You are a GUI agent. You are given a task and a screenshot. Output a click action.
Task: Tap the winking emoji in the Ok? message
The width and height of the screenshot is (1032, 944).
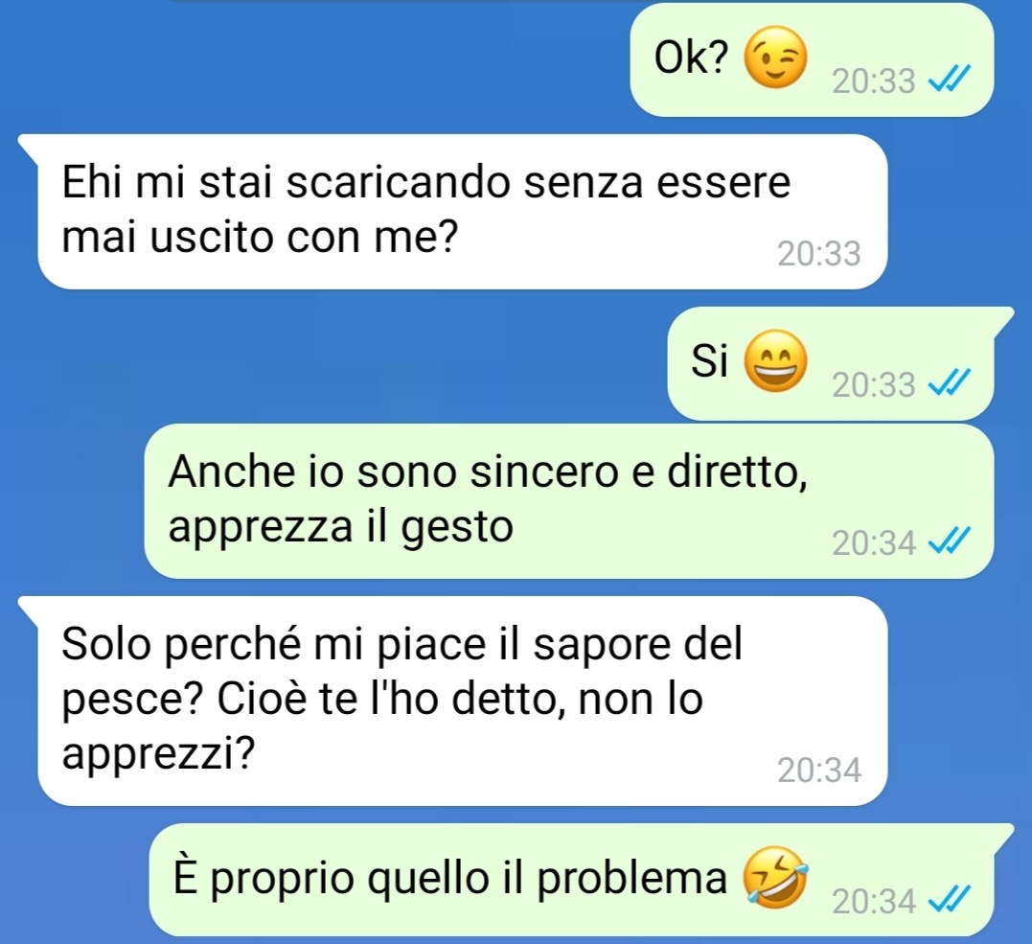click(x=775, y=58)
